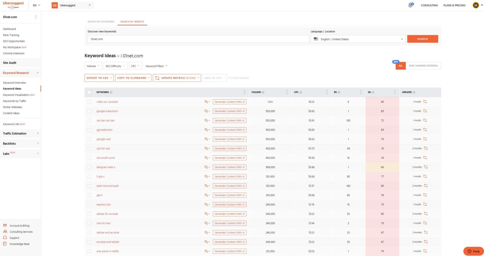Viewport: 484px width, 256px height.
Task: Select the ALL beta filter button
Action: coord(401,66)
